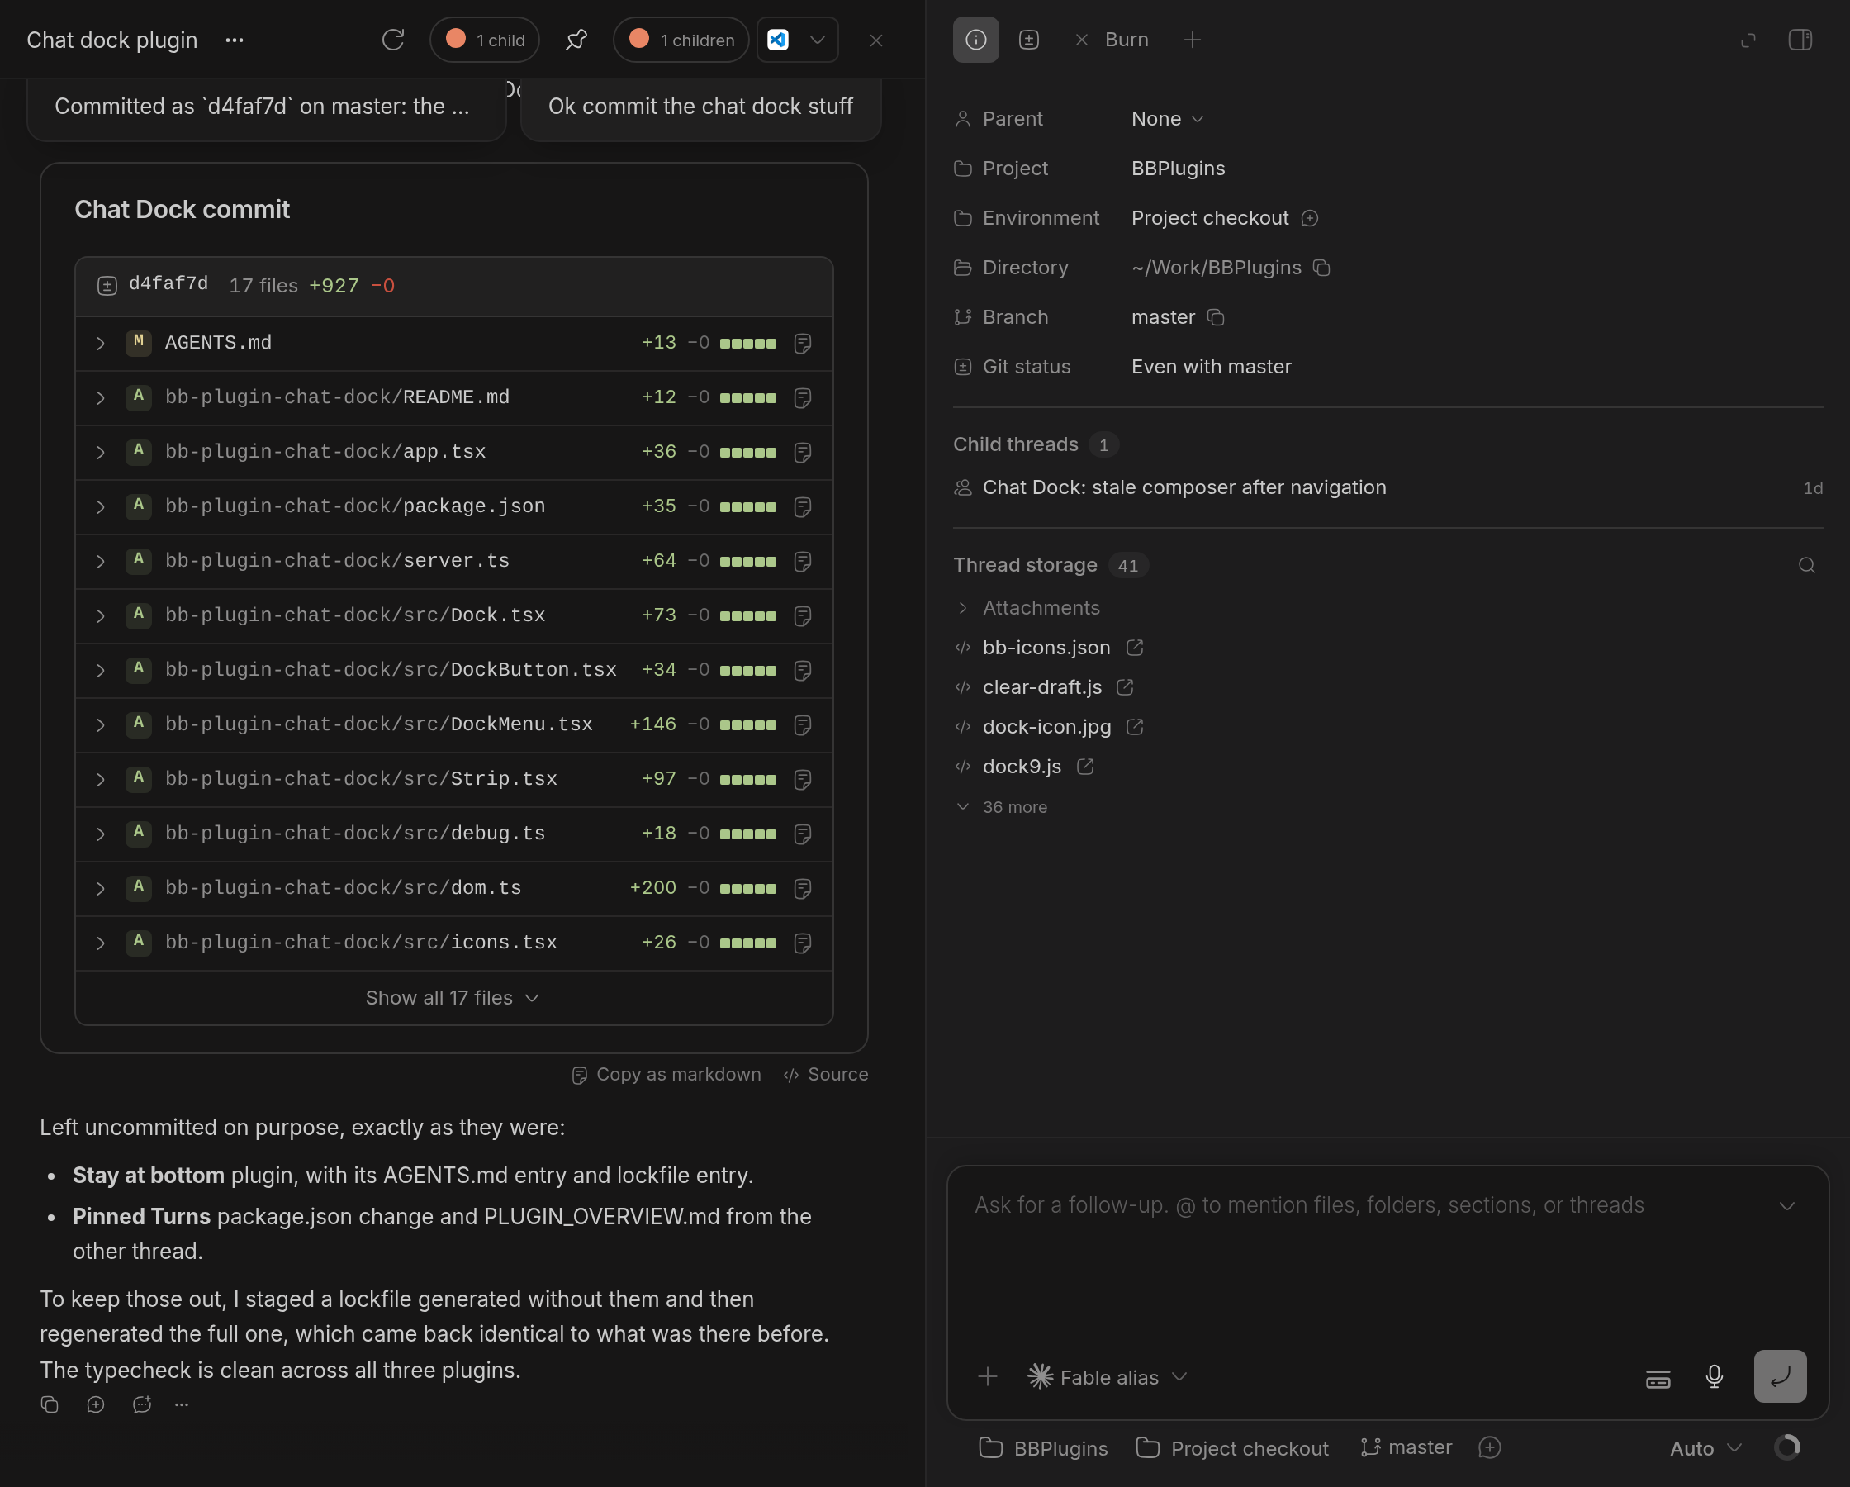This screenshot has height=1487, width=1850.
Task: Open the 1 child status pill
Action: point(485,40)
